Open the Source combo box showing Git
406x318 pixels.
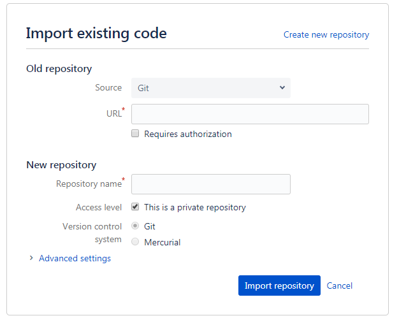pyautogui.click(x=211, y=88)
